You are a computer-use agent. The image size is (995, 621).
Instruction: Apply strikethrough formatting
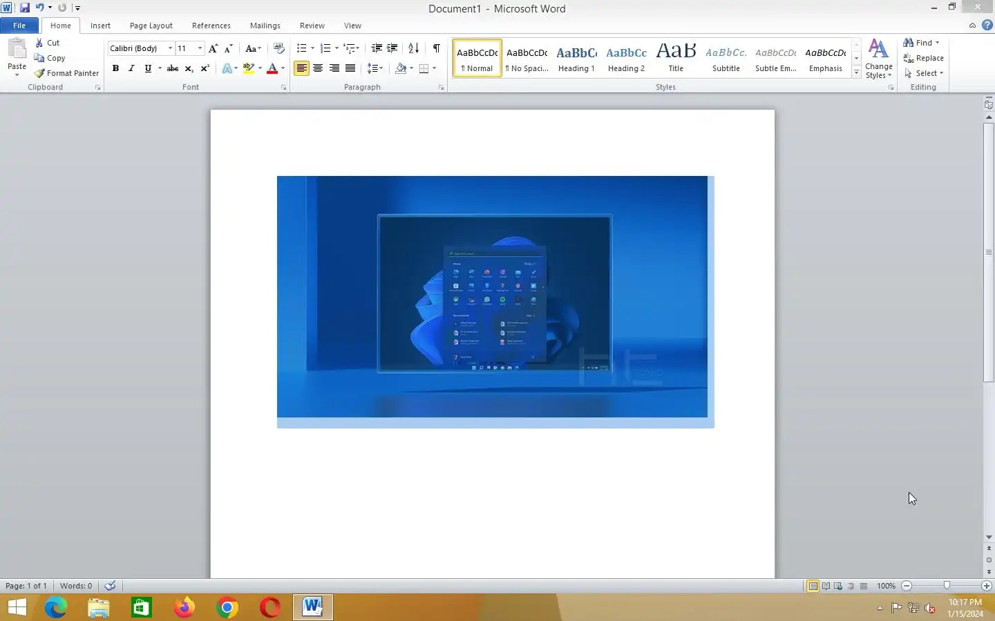pos(173,68)
